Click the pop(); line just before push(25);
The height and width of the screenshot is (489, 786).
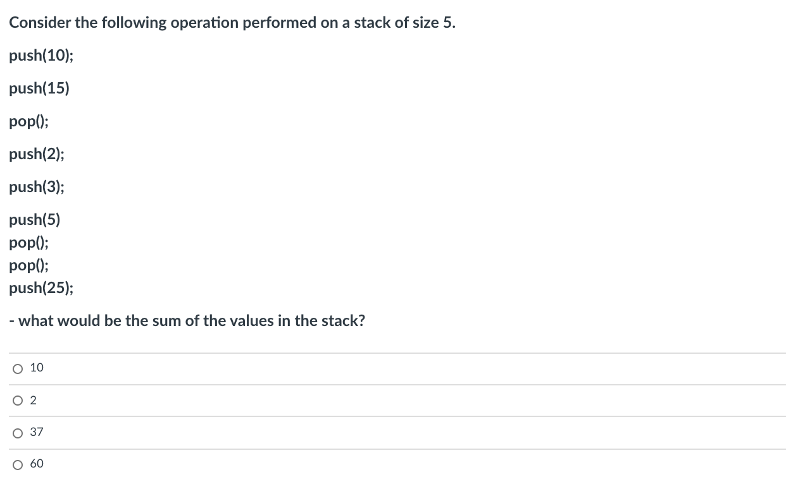(29, 265)
